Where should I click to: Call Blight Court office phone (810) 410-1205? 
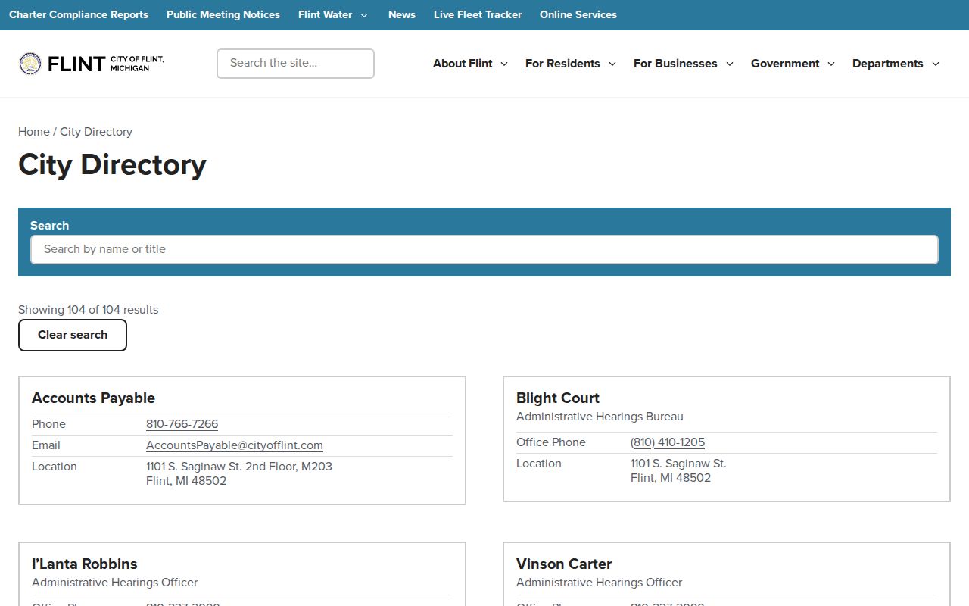(x=668, y=442)
